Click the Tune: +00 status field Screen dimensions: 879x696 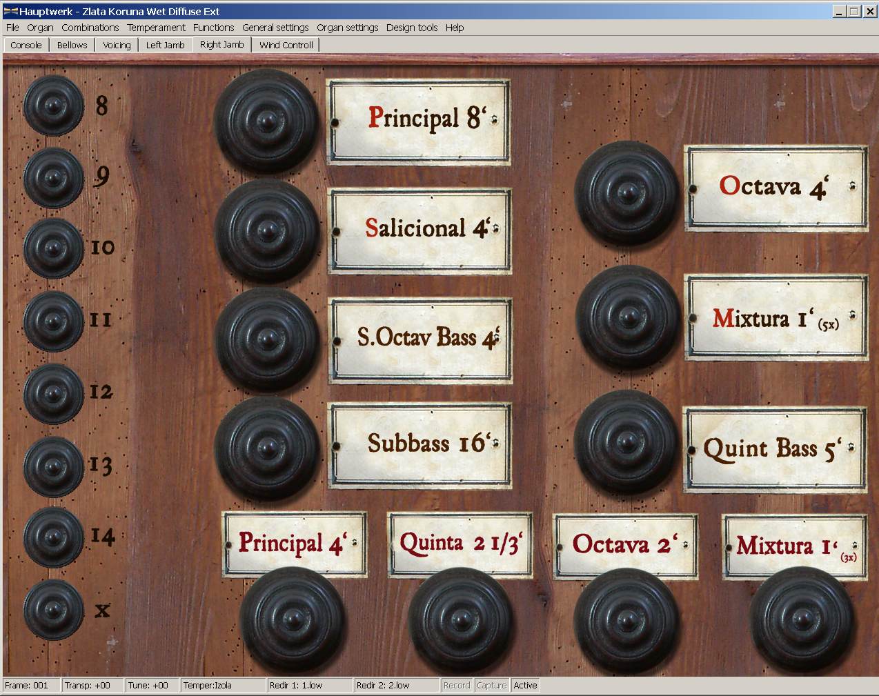coord(152,685)
